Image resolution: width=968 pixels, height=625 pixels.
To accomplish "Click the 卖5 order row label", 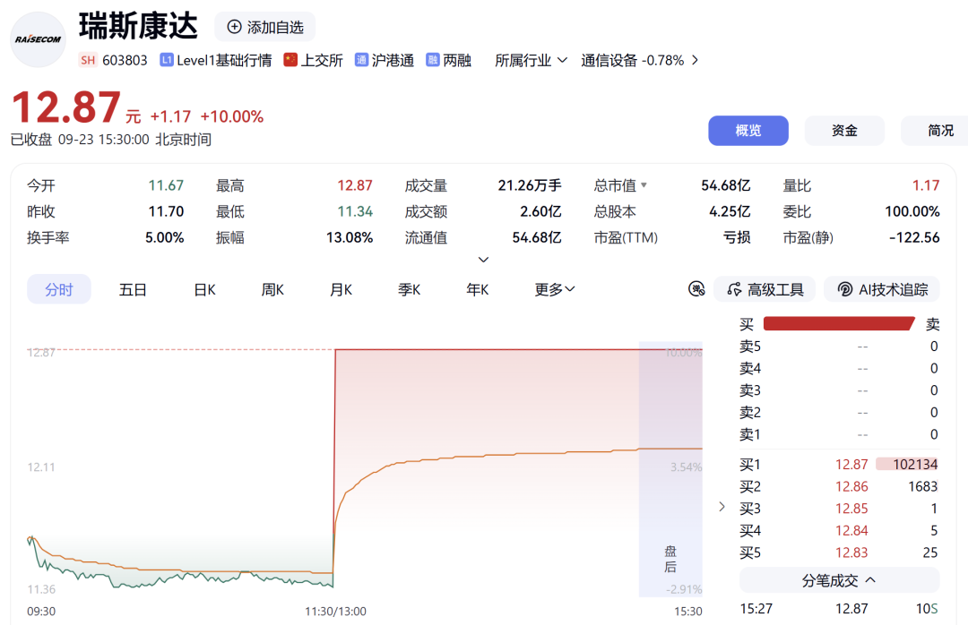I will click(750, 347).
